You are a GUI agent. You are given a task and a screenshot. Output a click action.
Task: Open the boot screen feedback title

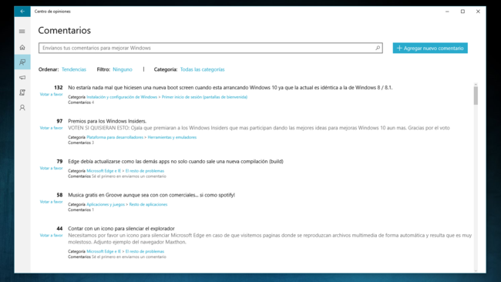point(230,88)
